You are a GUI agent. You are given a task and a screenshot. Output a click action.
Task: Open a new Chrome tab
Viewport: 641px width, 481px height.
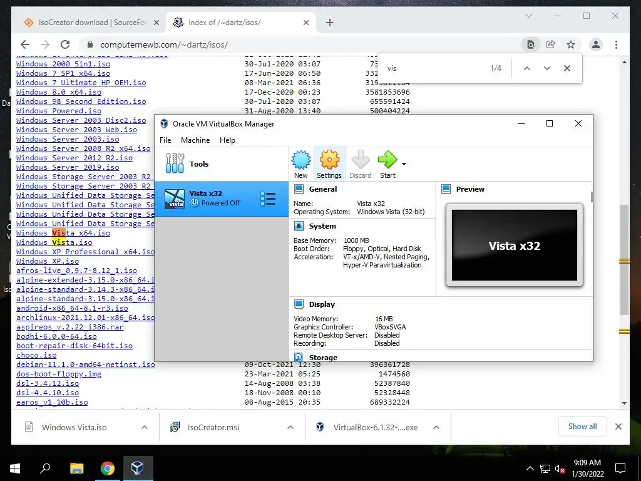tap(329, 23)
